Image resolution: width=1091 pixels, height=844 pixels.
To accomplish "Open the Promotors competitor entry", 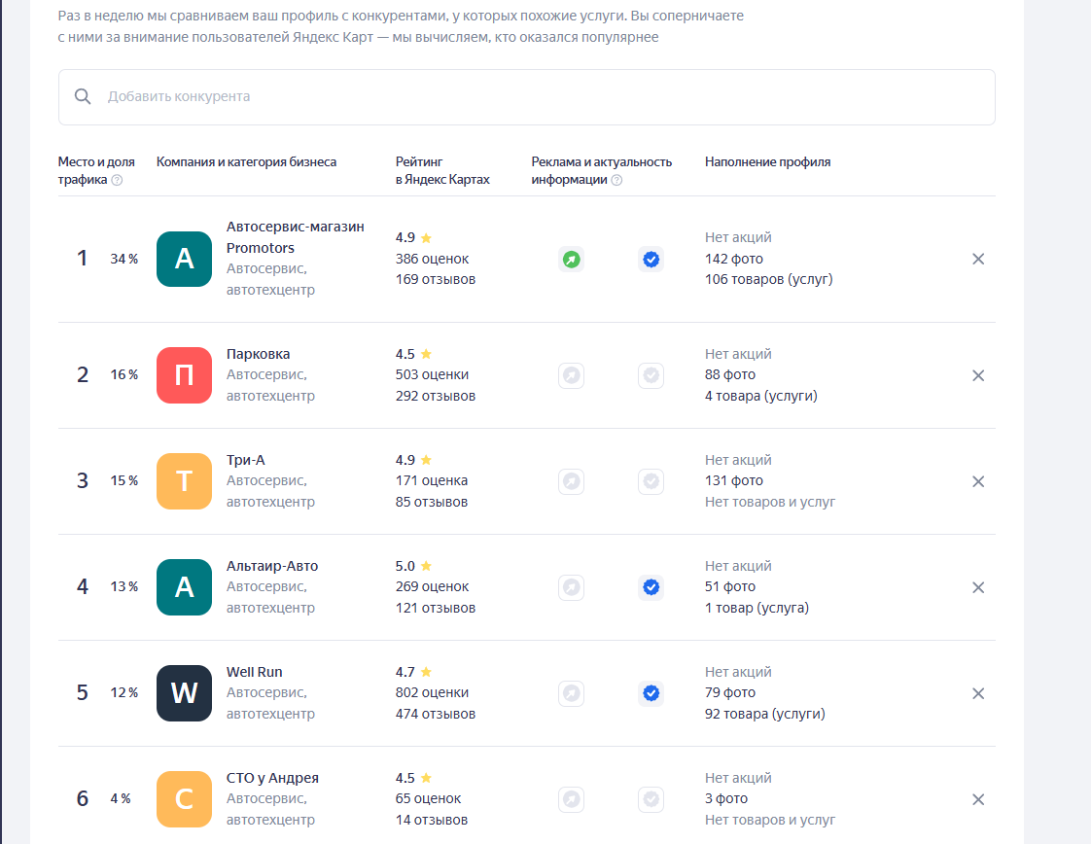I will (291, 236).
